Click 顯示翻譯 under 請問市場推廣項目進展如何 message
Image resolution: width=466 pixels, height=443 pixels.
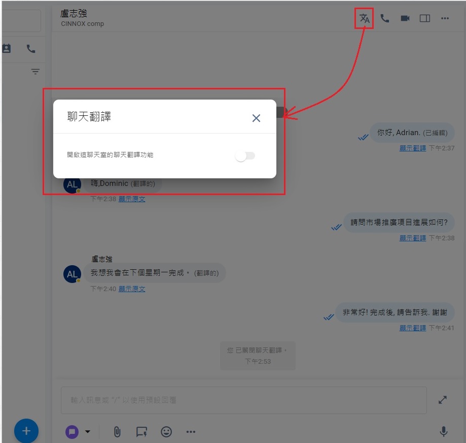[x=413, y=238]
